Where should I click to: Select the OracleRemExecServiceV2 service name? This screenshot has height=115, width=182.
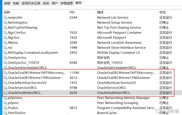(x=27, y=83)
